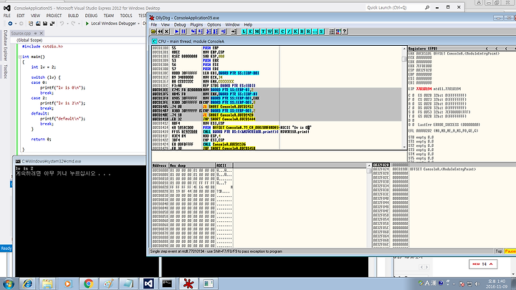The image size is (516, 290).
Task: Open Visual Studio DEBUG menu
Action: click(x=91, y=16)
